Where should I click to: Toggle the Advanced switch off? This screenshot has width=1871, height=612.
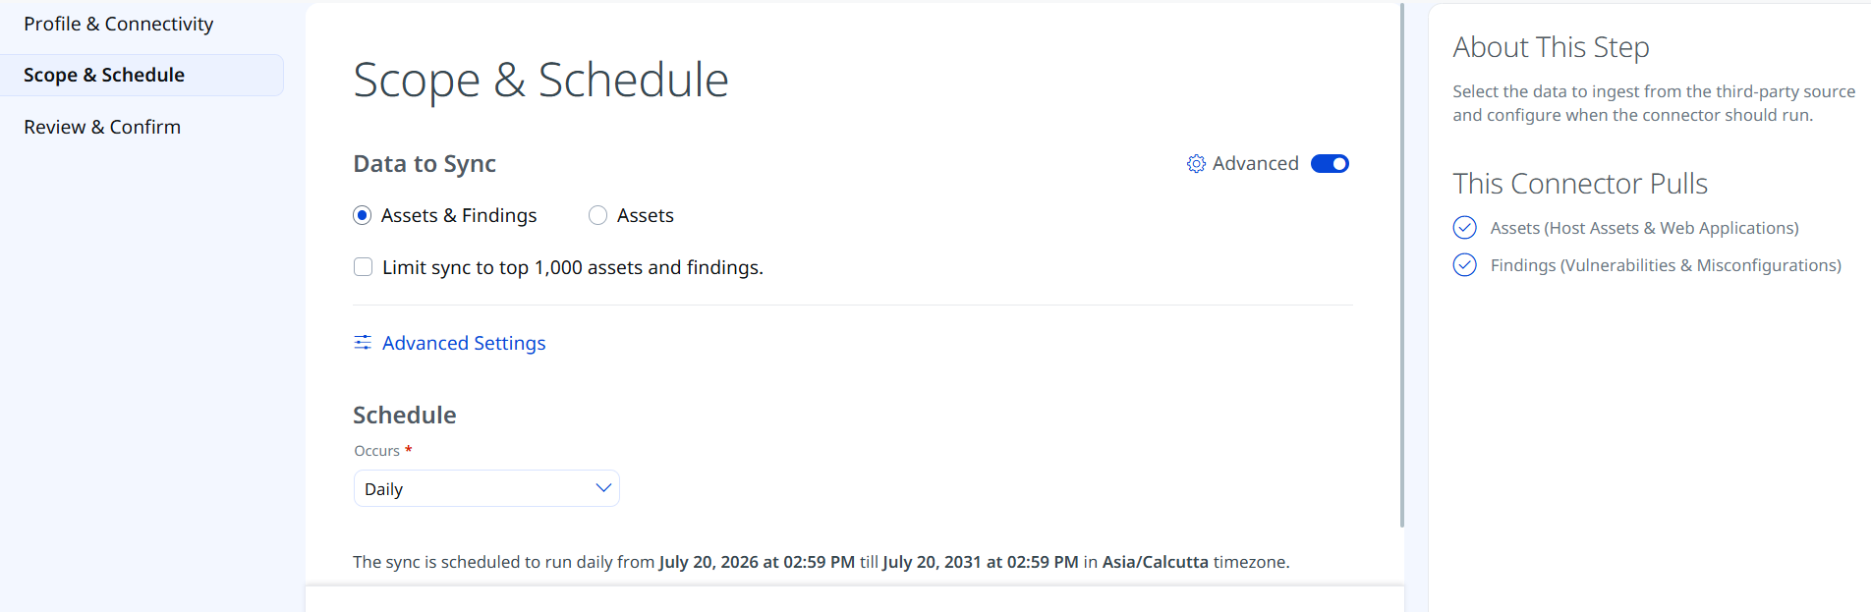(x=1330, y=164)
